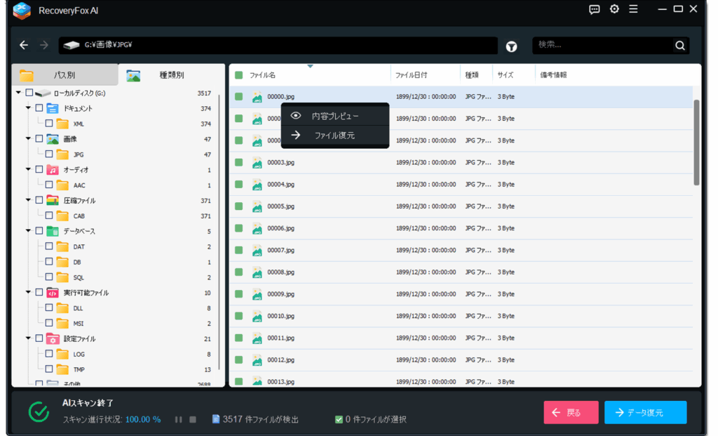Open the feedback chat icon
This screenshot has height=436, width=718.
595,9
